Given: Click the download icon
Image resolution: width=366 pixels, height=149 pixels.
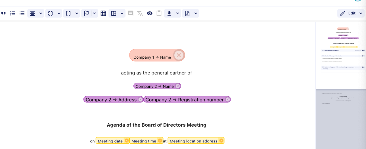Looking at the screenshot, I should (x=169, y=13).
